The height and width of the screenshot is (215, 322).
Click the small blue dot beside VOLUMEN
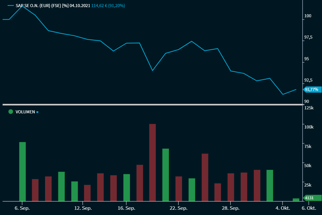37,112
